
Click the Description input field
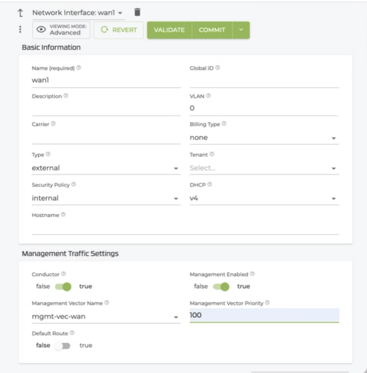pos(106,109)
